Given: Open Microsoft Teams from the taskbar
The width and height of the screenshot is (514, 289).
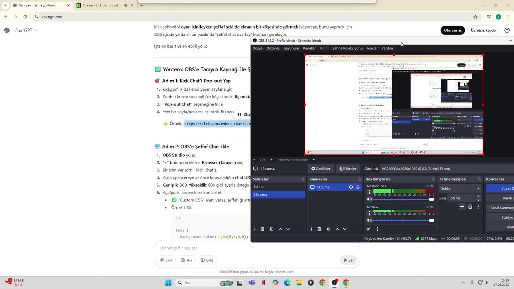Looking at the screenshot, I should (252, 283).
